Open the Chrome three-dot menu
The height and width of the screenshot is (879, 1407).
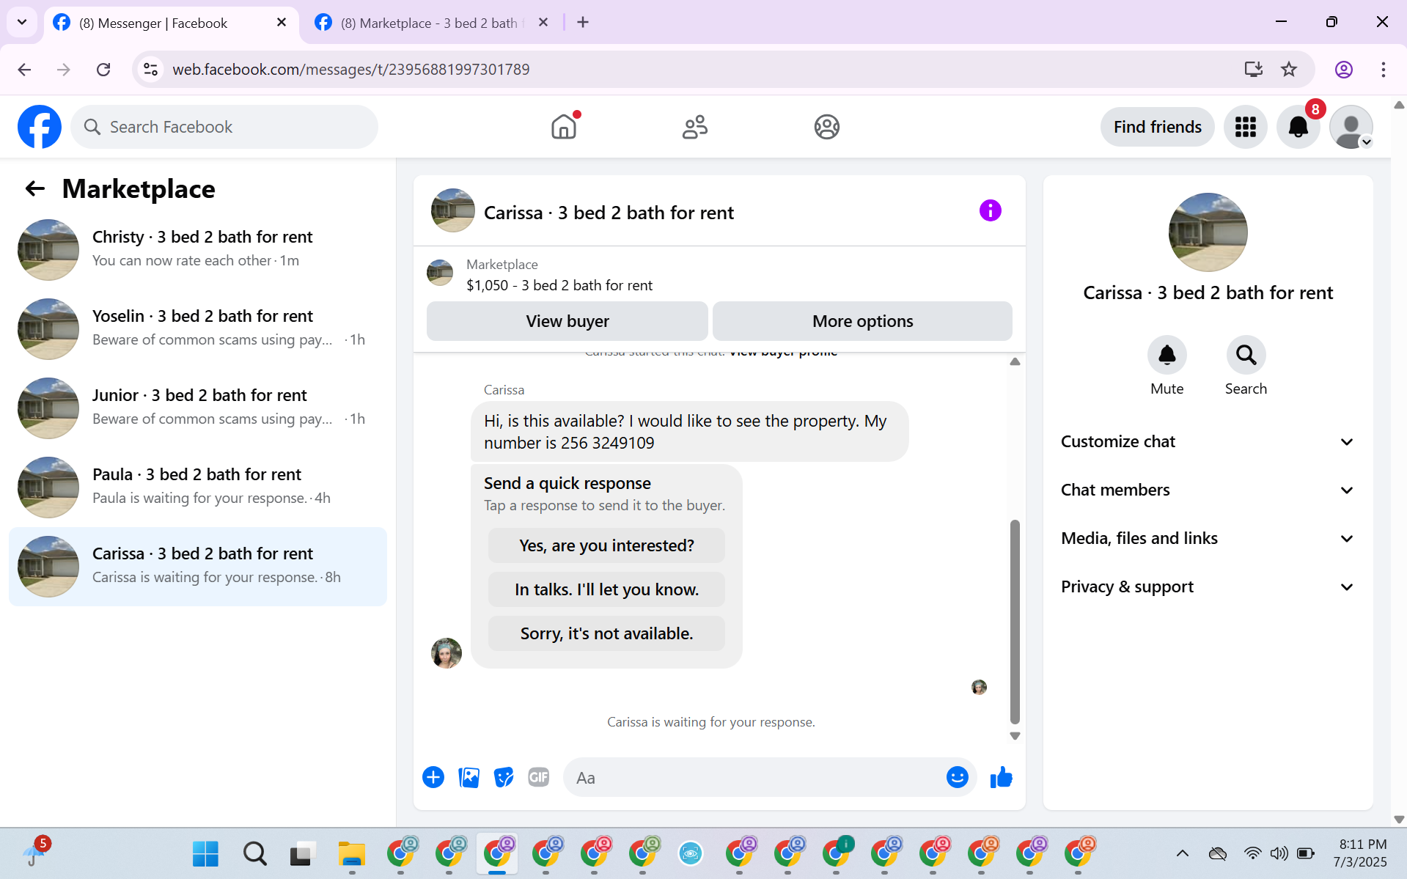pyautogui.click(x=1383, y=70)
